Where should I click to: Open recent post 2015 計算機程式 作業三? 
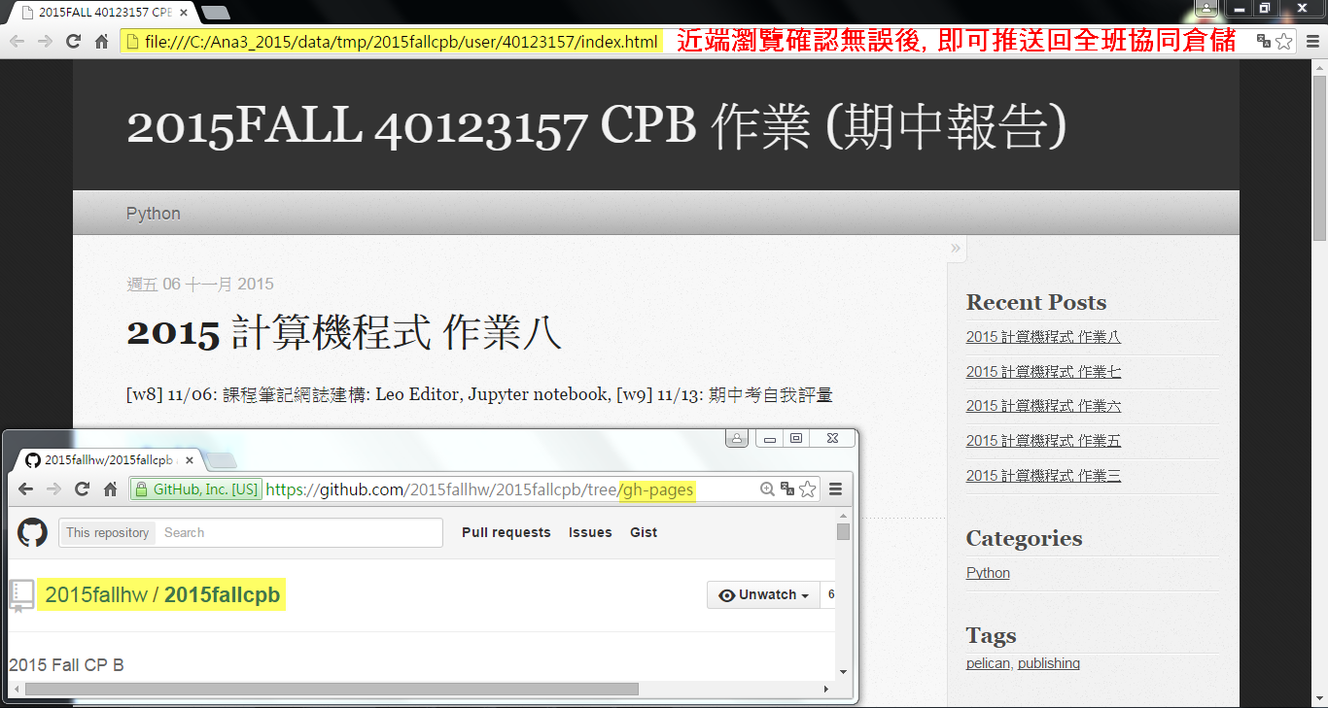1043,476
